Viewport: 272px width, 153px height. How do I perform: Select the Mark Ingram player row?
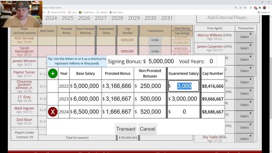coord(24,110)
